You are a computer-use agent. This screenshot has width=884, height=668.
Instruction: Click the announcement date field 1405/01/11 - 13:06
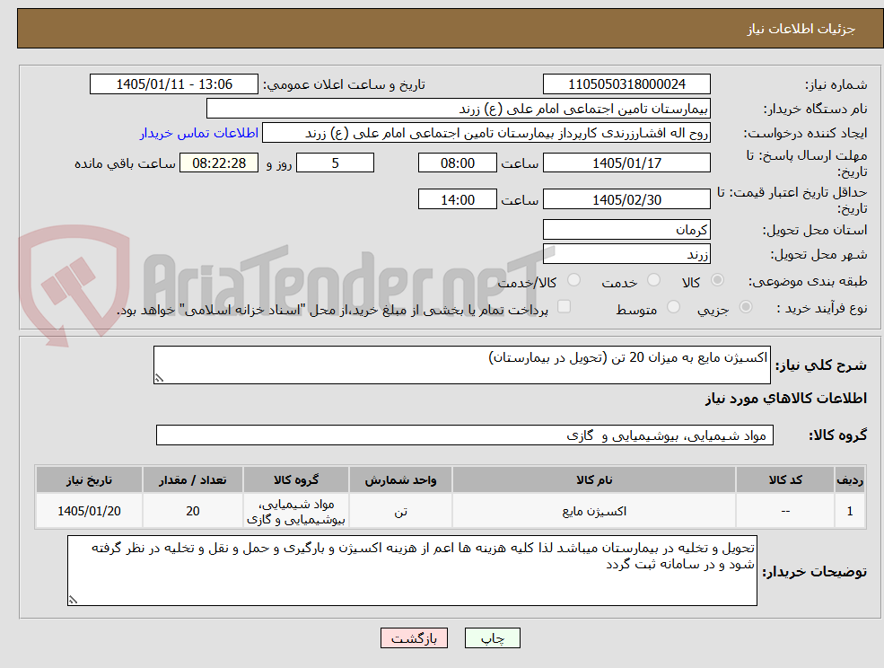click(x=173, y=84)
